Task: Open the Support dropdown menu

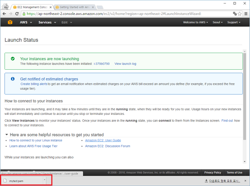Action: pyautogui.click(x=234, y=22)
